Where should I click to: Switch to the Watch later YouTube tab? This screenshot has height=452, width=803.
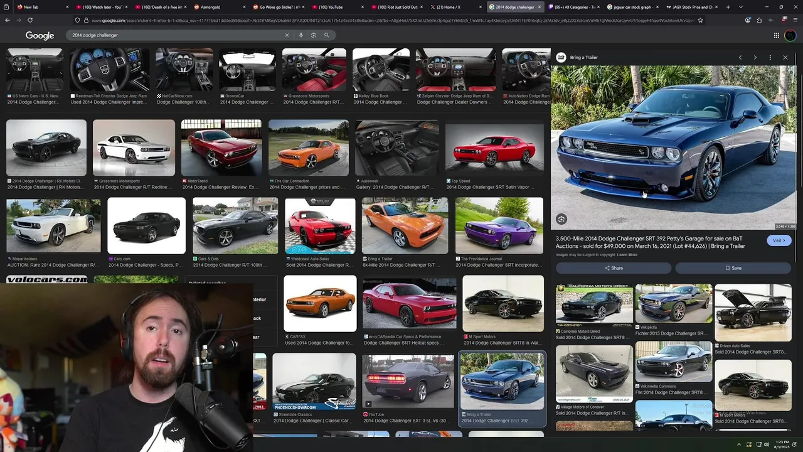100,7
